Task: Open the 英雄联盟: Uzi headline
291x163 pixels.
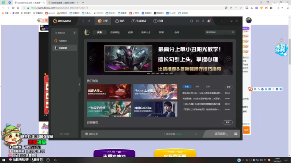Action: (x=202, y=99)
